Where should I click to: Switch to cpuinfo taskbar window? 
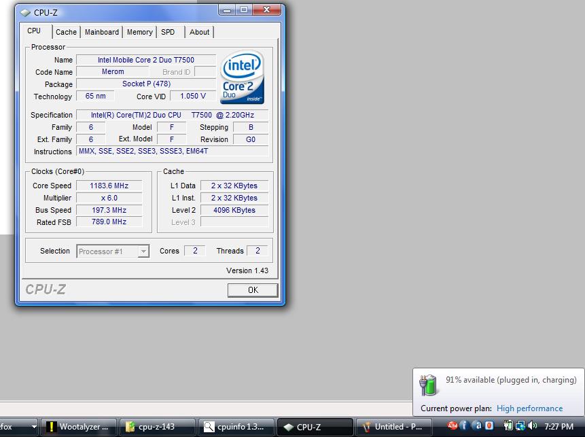pos(236,427)
